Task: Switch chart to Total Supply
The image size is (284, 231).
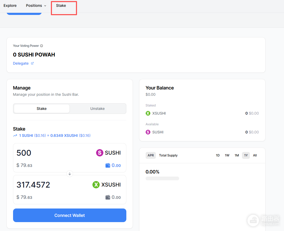Action: coord(168,155)
